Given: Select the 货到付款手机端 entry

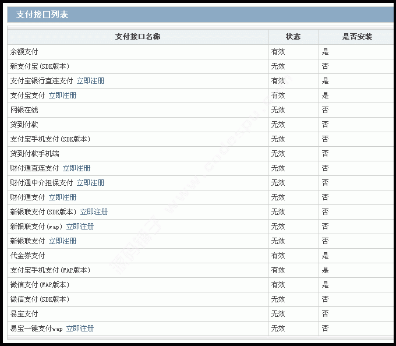Looking at the screenshot, I should (x=34, y=154).
